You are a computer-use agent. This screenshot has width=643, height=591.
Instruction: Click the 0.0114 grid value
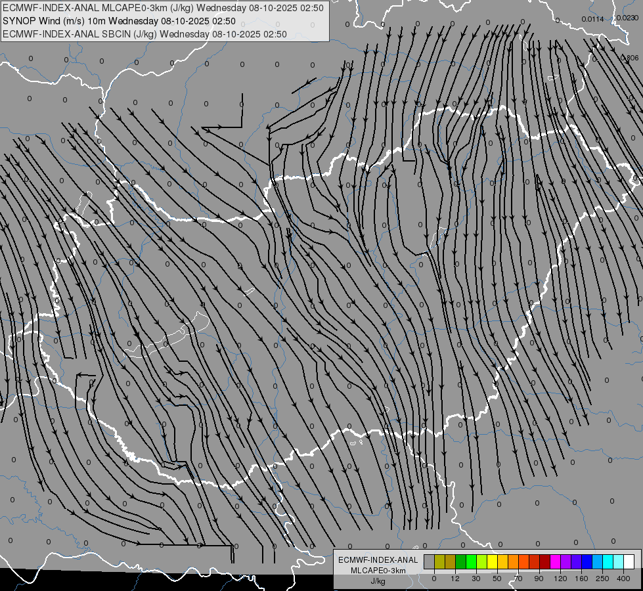coord(592,19)
